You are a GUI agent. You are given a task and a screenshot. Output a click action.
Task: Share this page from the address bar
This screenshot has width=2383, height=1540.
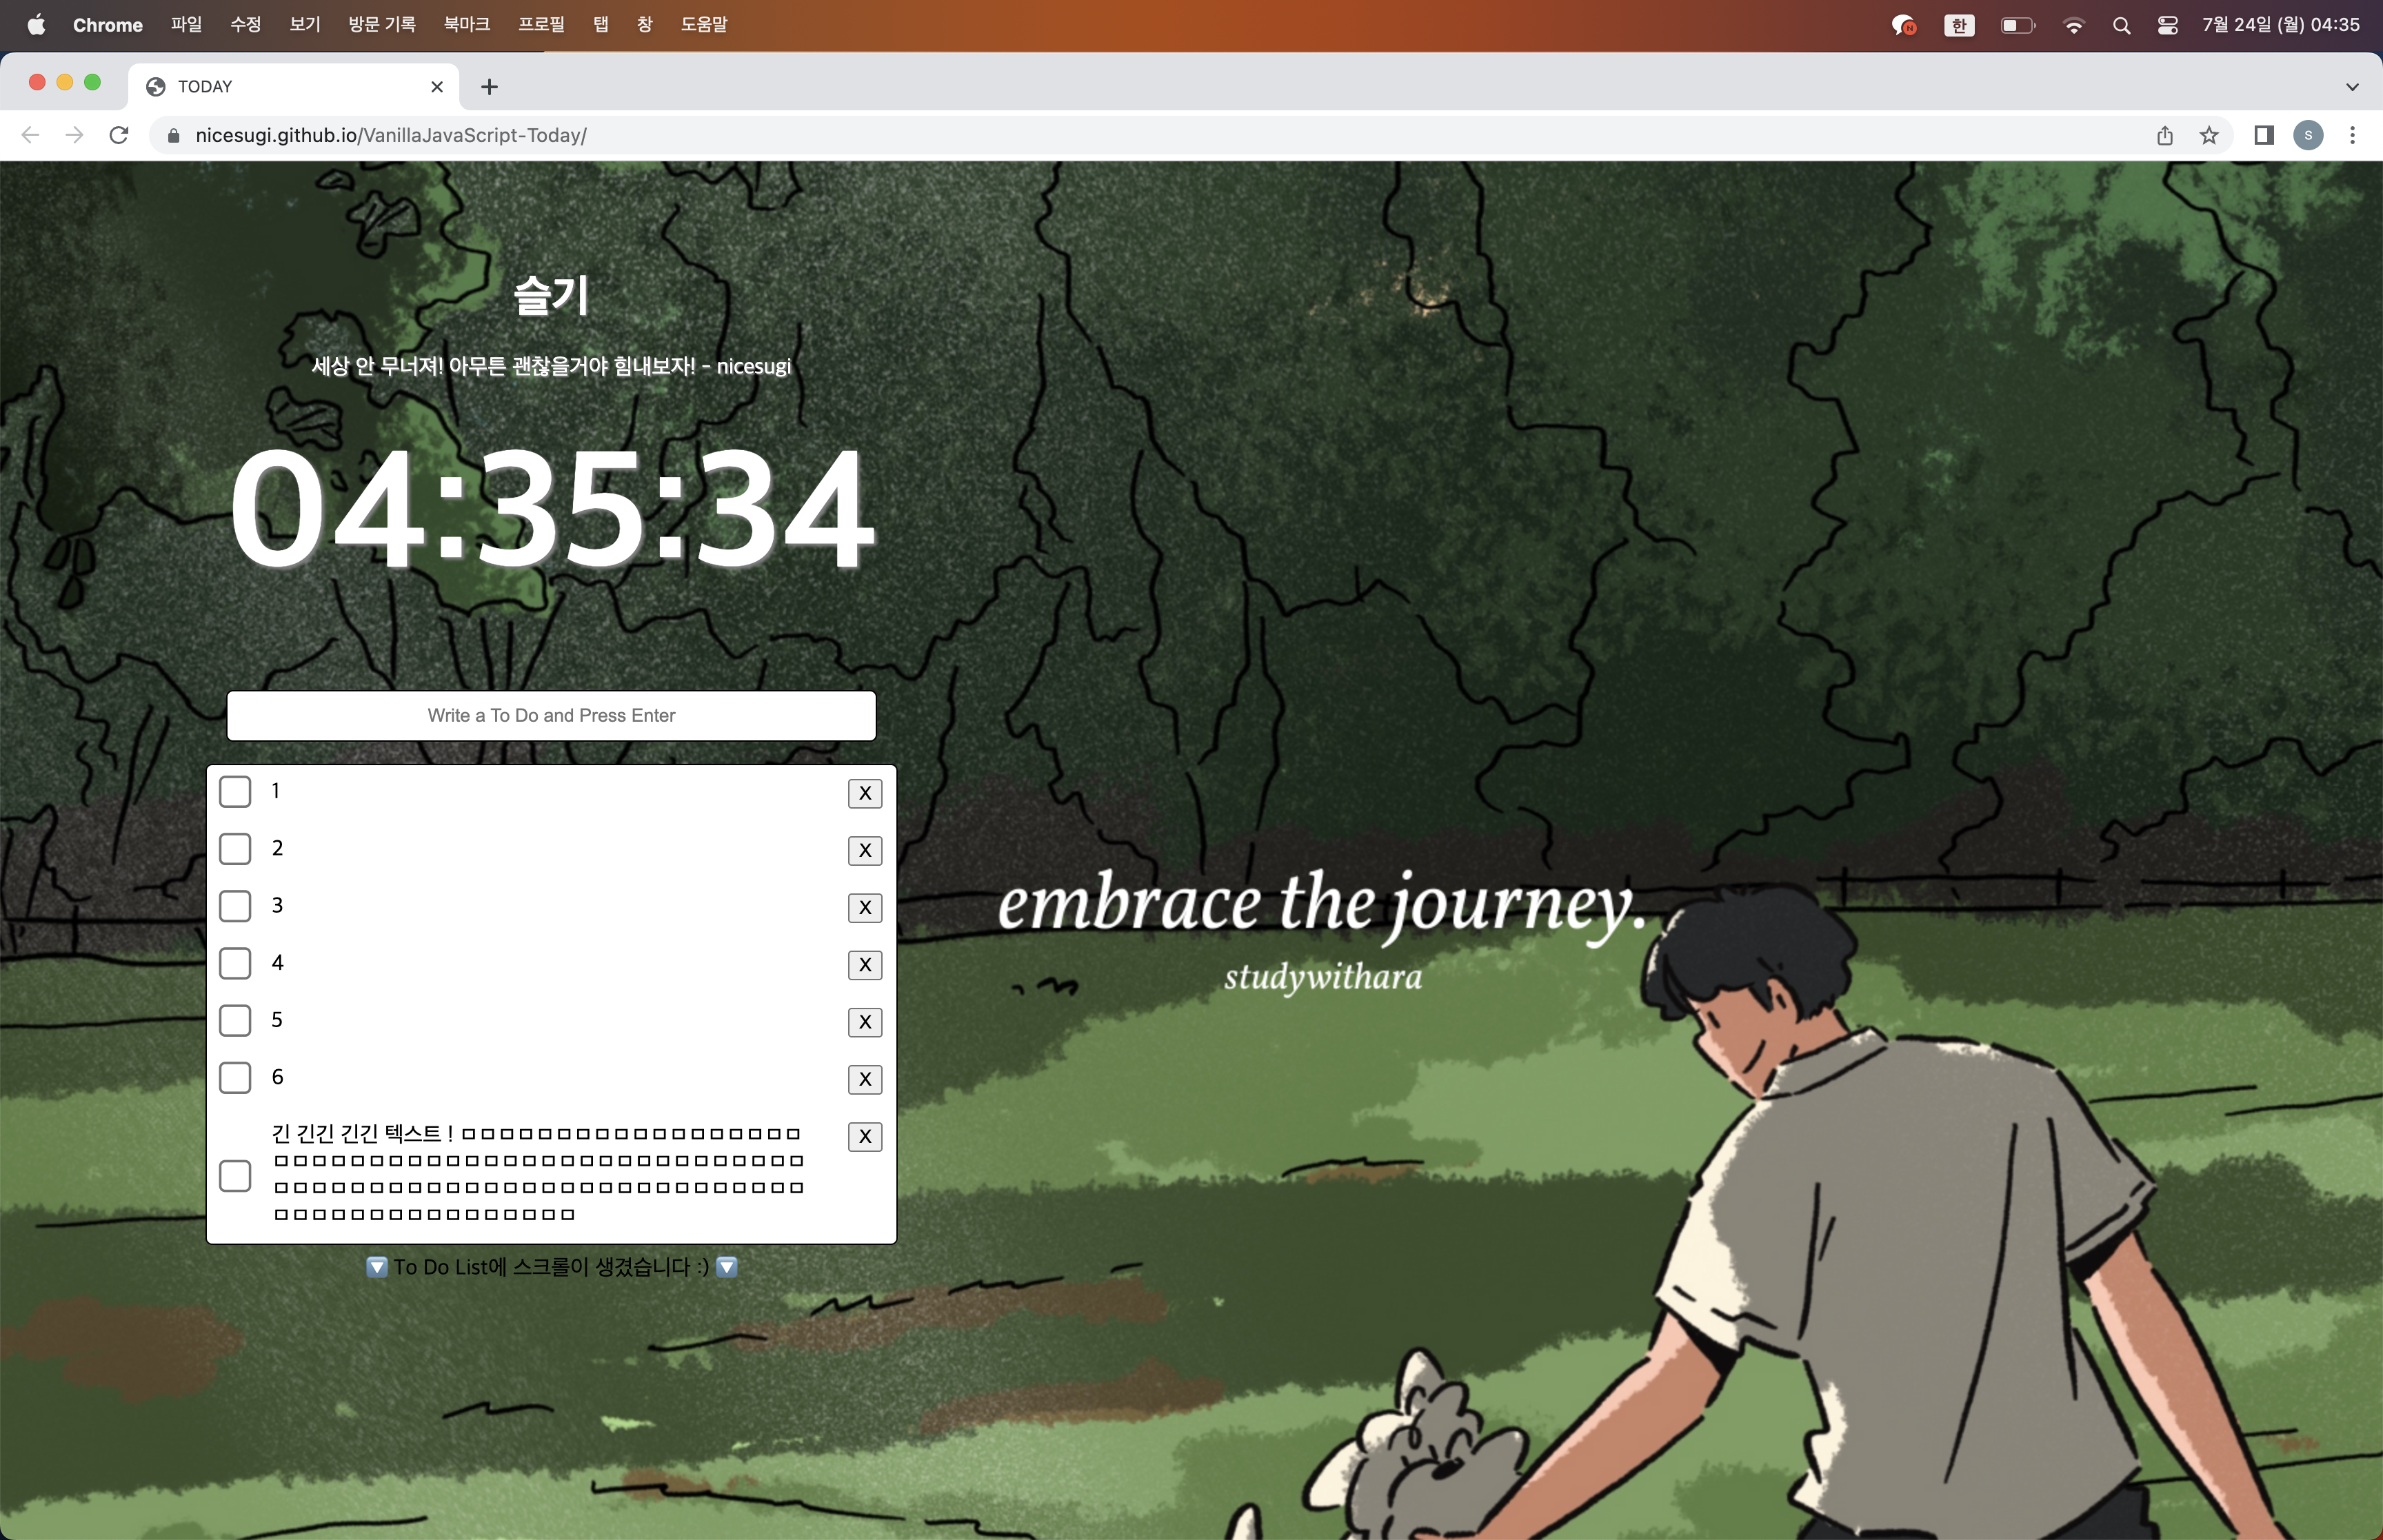click(2164, 135)
